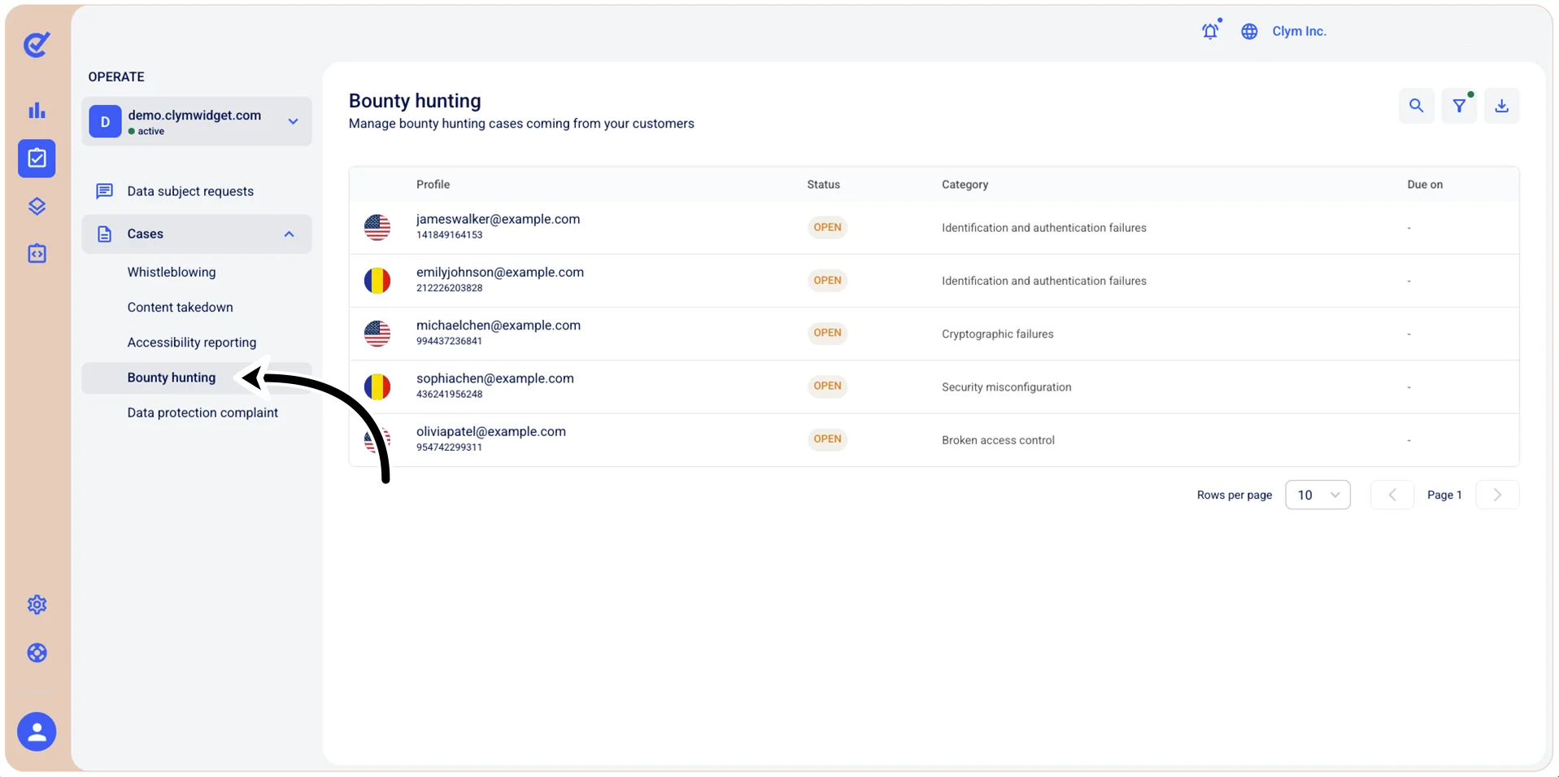Image resolution: width=1559 pixels, height=777 pixels.
Task: Click the Status column header
Action: tap(823, 185)
